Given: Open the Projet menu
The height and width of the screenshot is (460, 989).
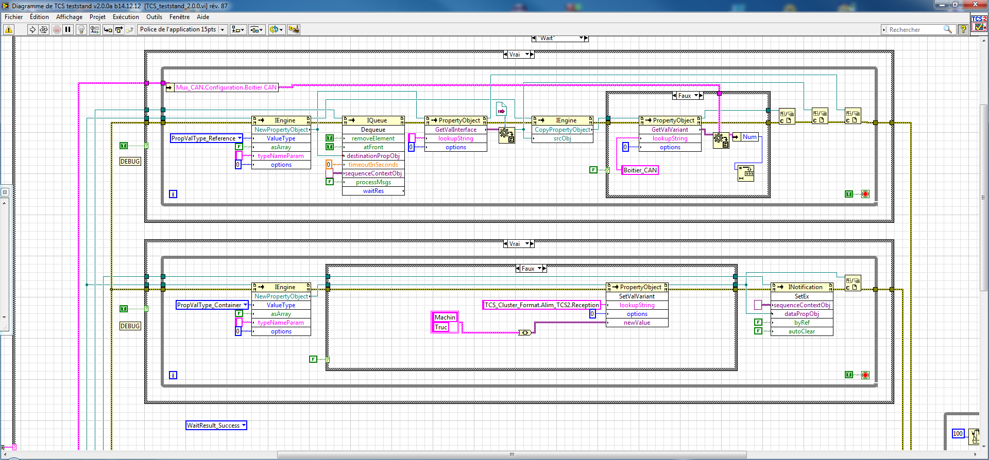Looking at the screenshot, I should 97,17.
